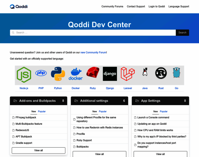
Task: Open Multi-Buildpacks feature article
Action: (x=29, y=124)
